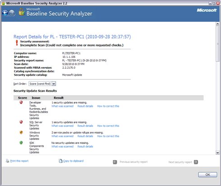
Task: Click the Next security report arrow icon
Action: (x=196, y=162)
